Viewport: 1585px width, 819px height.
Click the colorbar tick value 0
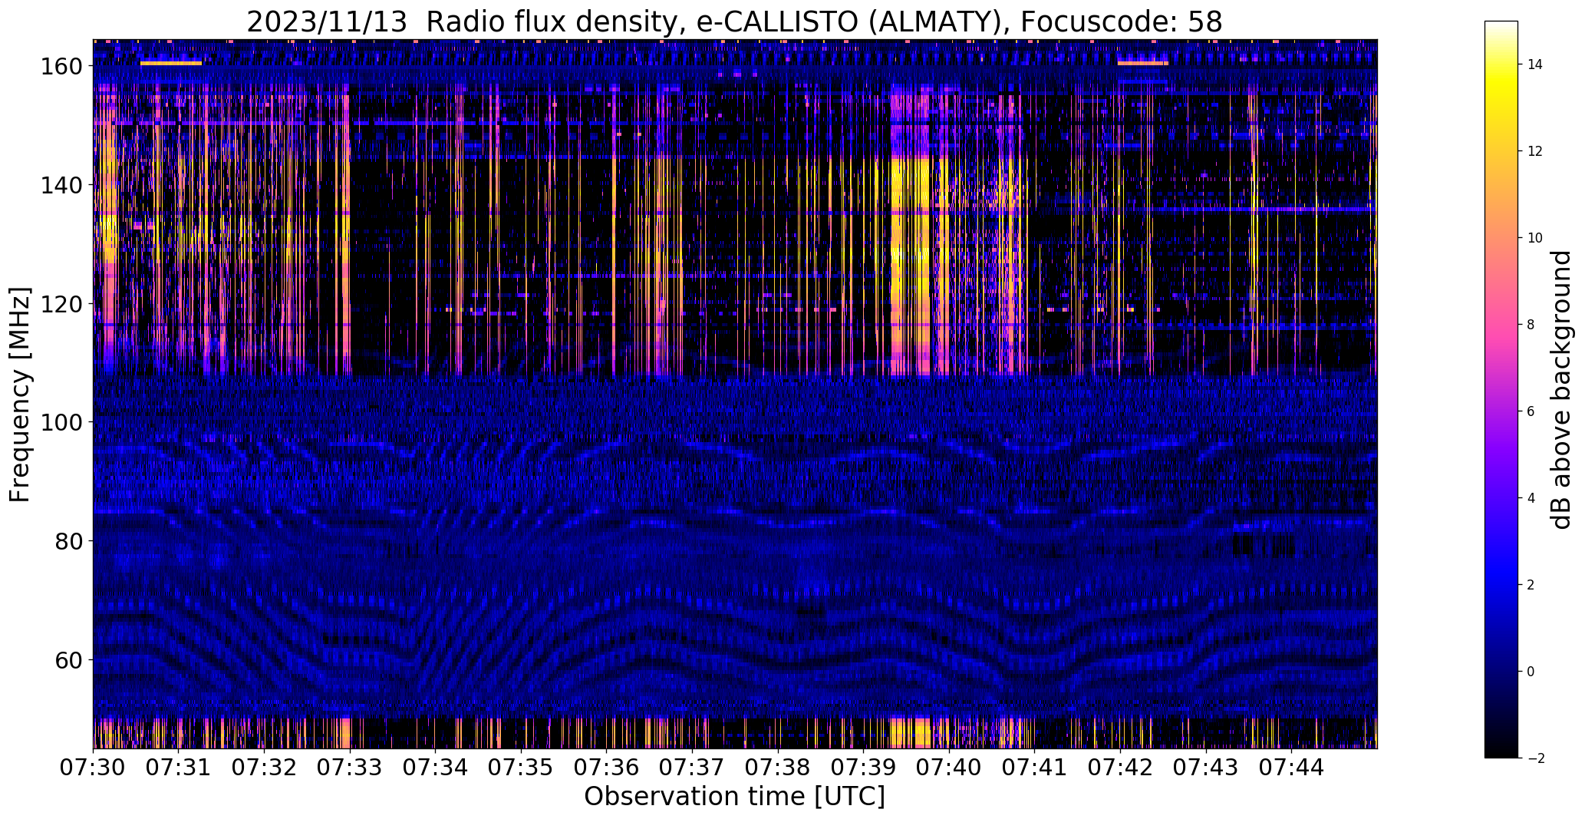pos(1531,672)
